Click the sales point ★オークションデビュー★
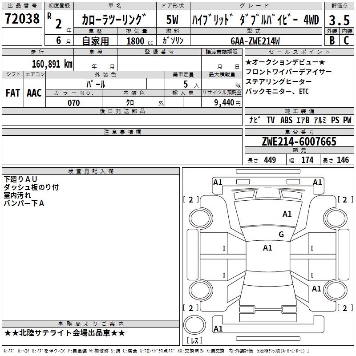356x356 pixels. (285, 62)
